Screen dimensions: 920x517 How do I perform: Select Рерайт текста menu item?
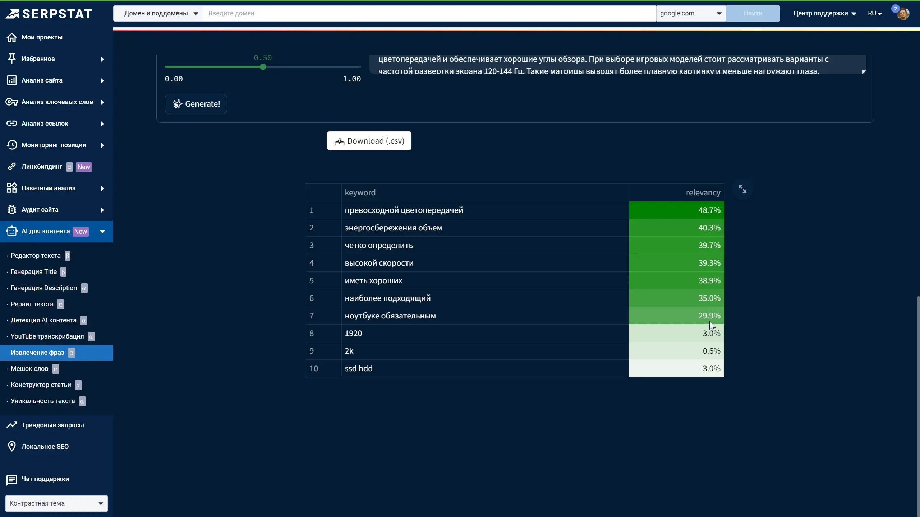32,304
